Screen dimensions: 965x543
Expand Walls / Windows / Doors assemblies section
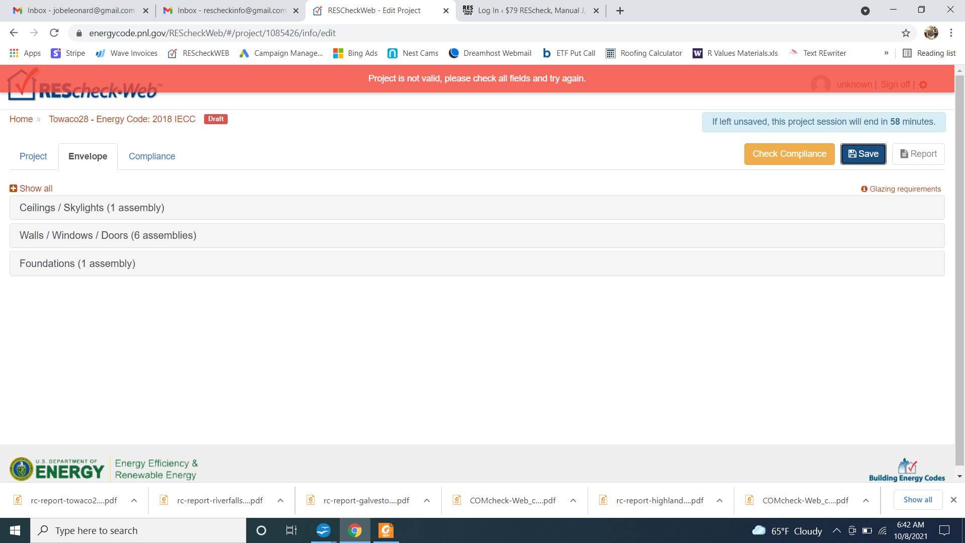coord(108,235)
